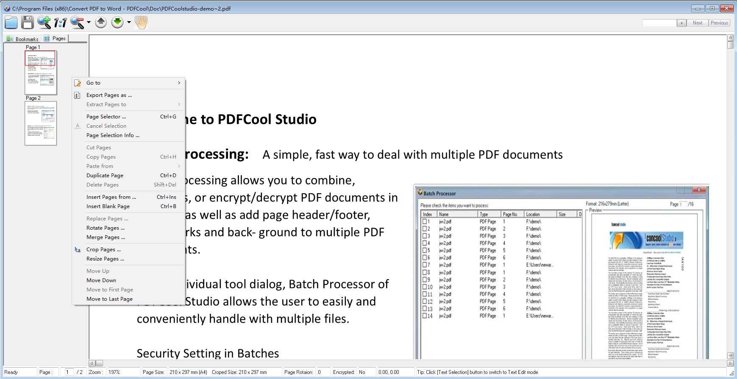Go to next page with the green down arrow icon
Screen dimensions: 737x379
tap(117, 22)
